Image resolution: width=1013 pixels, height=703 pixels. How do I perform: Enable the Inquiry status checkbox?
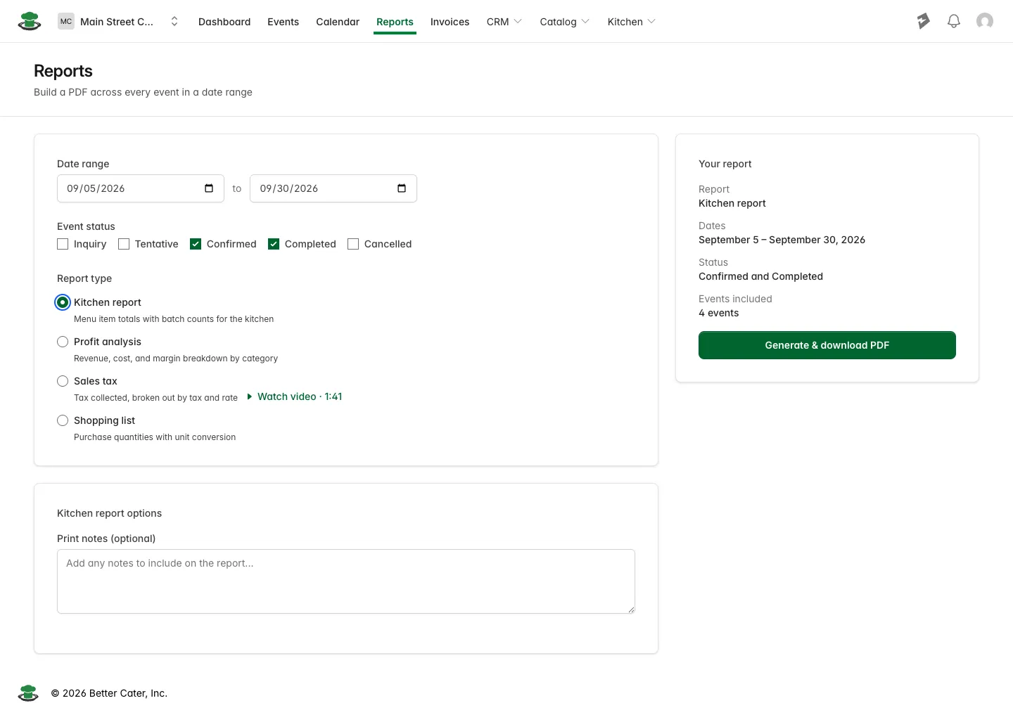63,244
